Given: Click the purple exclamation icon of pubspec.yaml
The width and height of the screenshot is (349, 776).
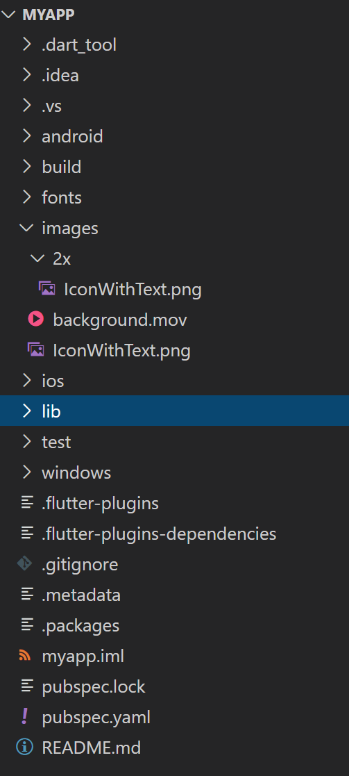Looking at the screenshot, I should pos(25,717).
